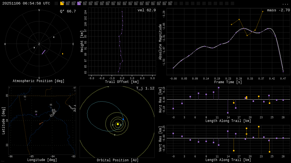Screen dimensions: 291x163
Task: Click the M marker on polar plot
Action: coord(34,48)
